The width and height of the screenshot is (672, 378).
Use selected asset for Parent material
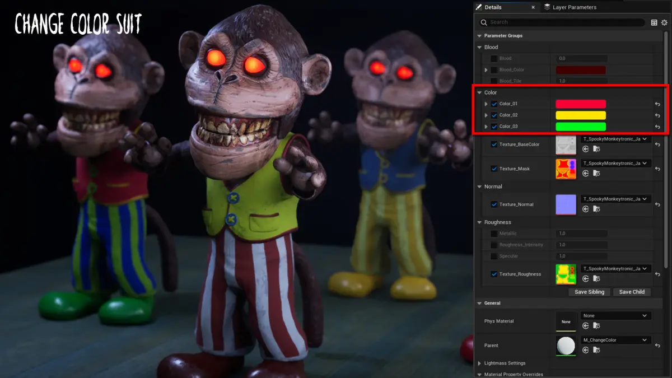586,350
